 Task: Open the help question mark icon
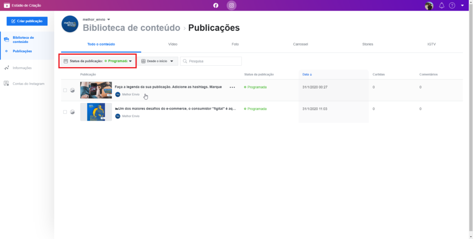pos(452,6)
